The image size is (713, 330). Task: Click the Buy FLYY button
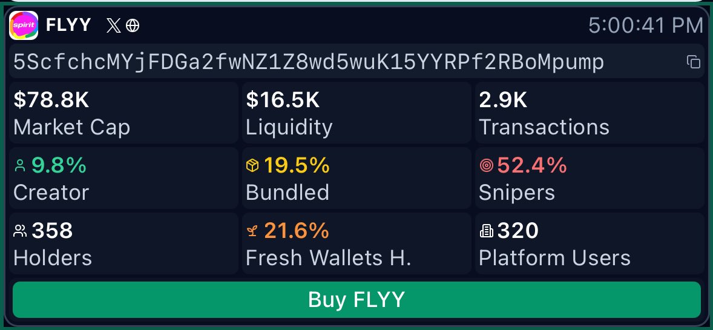coord(356,300)
